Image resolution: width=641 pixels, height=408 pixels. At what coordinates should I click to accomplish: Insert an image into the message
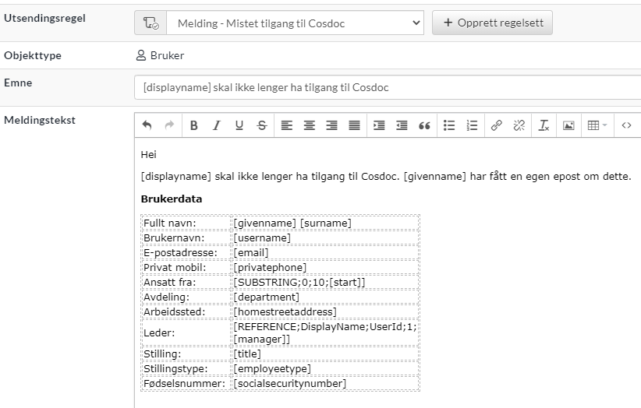coord(568,125)
